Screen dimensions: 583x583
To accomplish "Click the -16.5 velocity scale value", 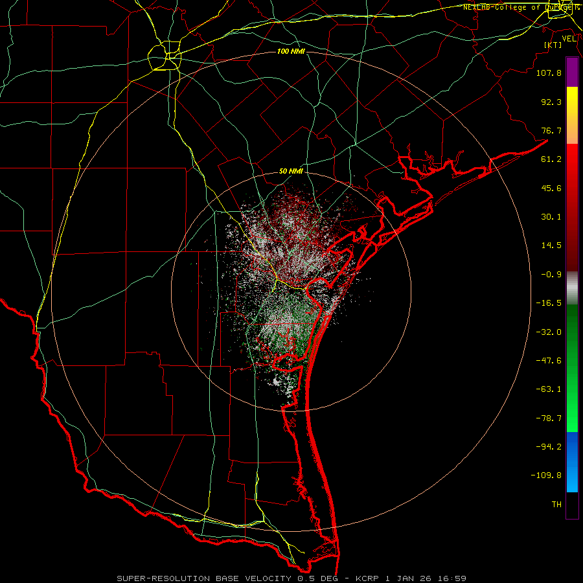I will [549, 303].
